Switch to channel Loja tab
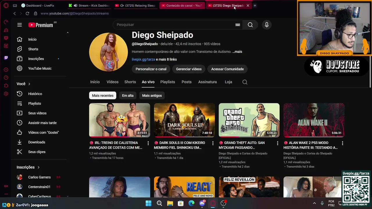372x209 pixels. pos(228,82)
